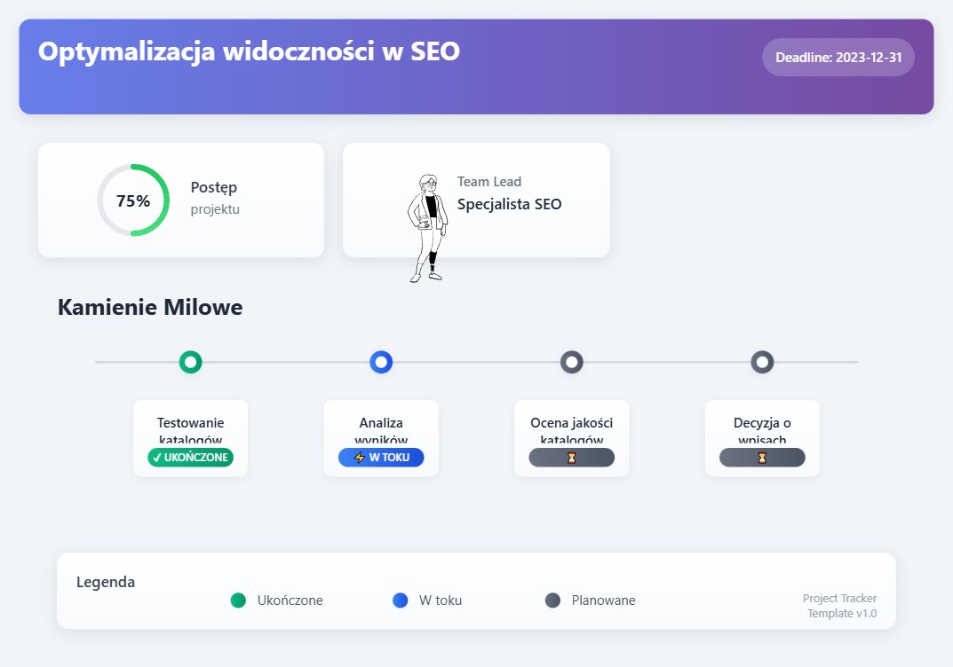Viewport: 953px width, 667px height.
Task: Switch to the Kamienie Milowe section
Action: tap(149, 307)
